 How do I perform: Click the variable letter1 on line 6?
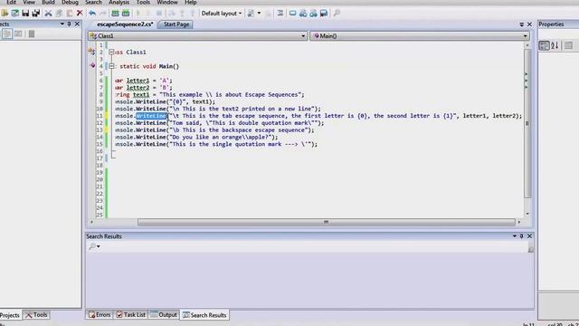tap(138, 81)
